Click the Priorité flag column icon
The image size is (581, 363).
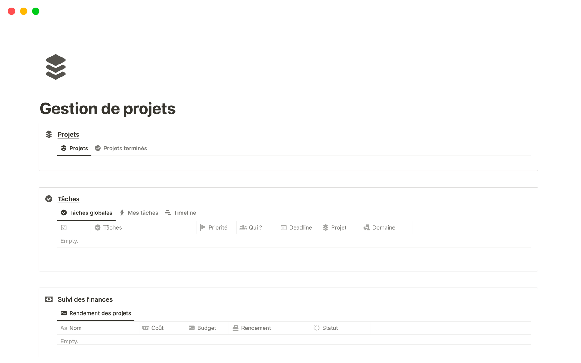(203, 227)
